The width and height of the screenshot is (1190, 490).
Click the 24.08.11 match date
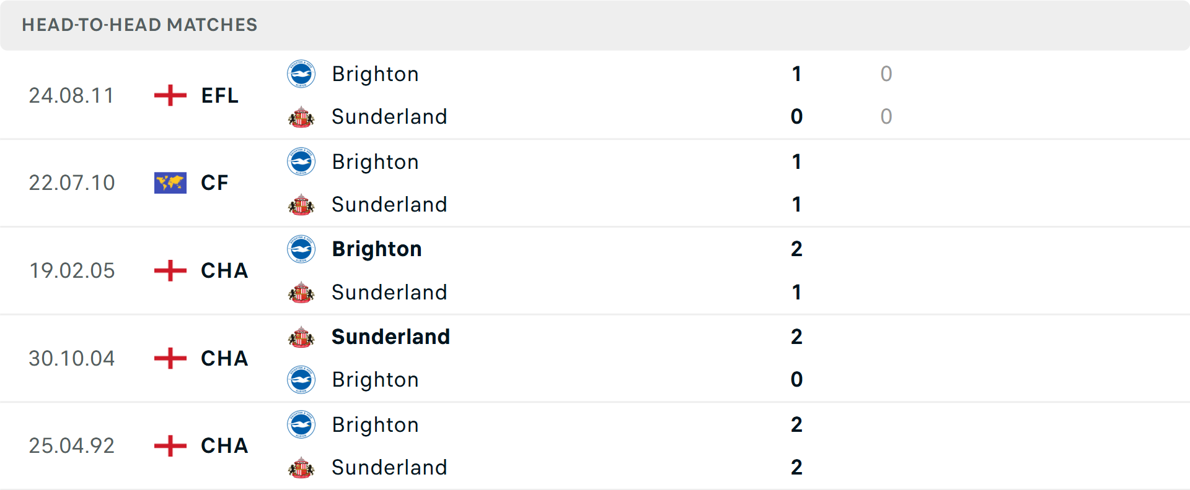point(71,96)
